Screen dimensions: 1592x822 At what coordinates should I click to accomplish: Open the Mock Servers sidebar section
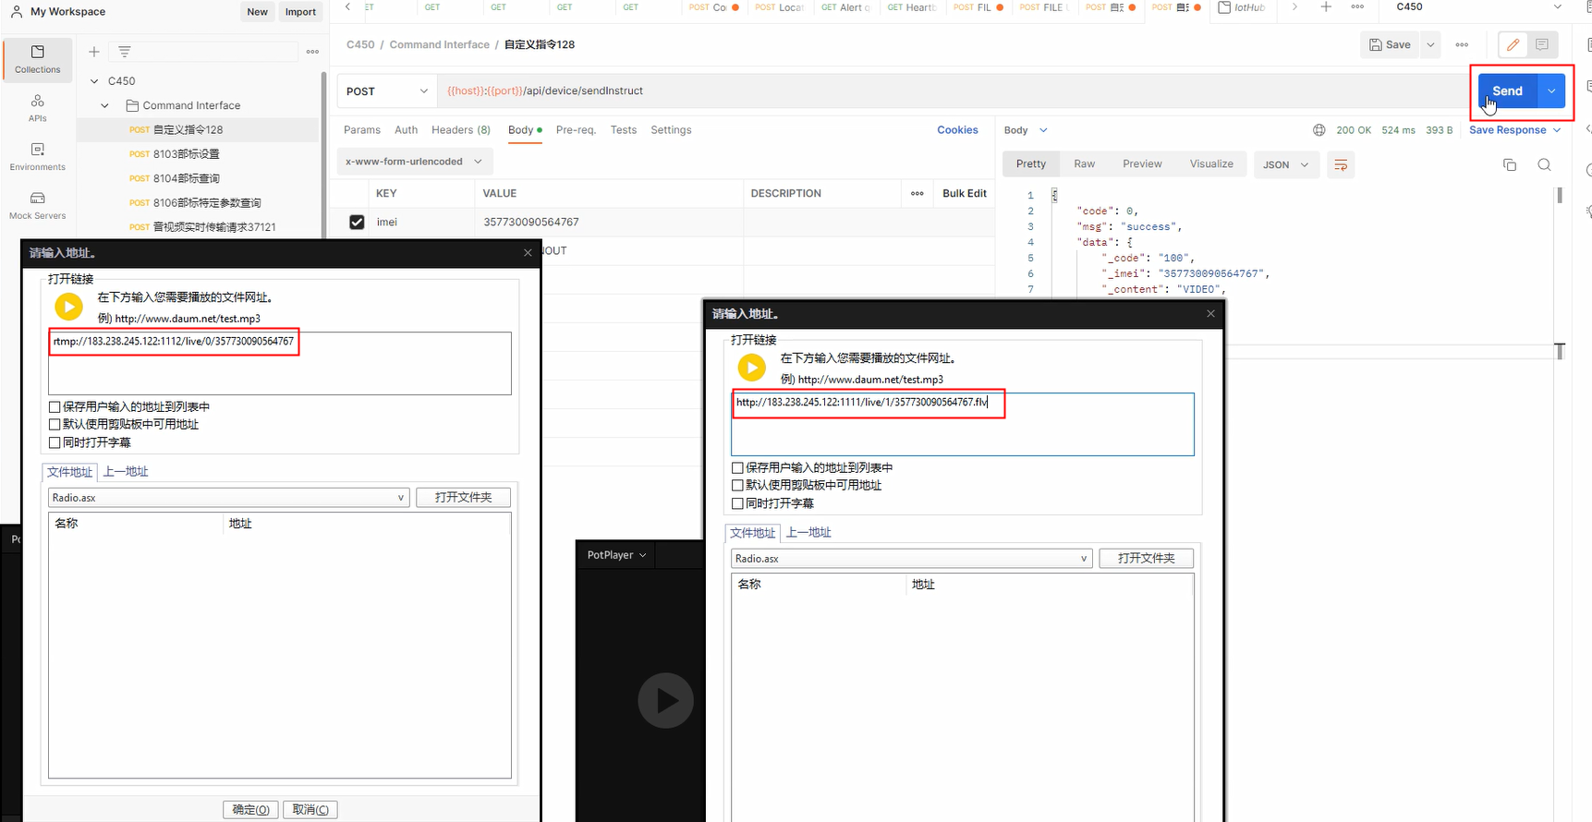(x=37, y=205)
